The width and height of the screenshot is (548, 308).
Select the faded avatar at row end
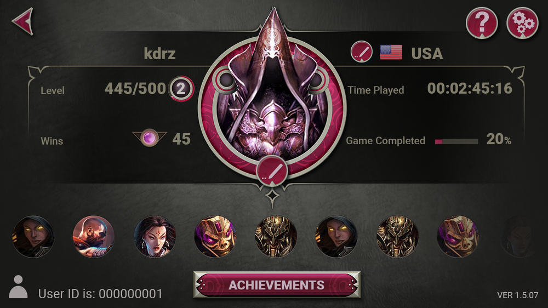[x=518, y=236]
